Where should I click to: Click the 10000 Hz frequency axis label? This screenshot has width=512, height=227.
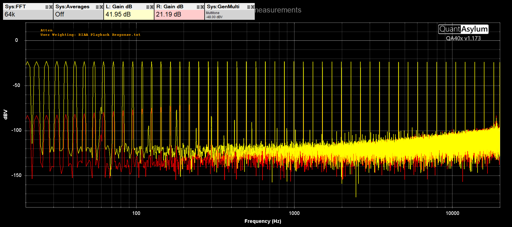(452, 213)
